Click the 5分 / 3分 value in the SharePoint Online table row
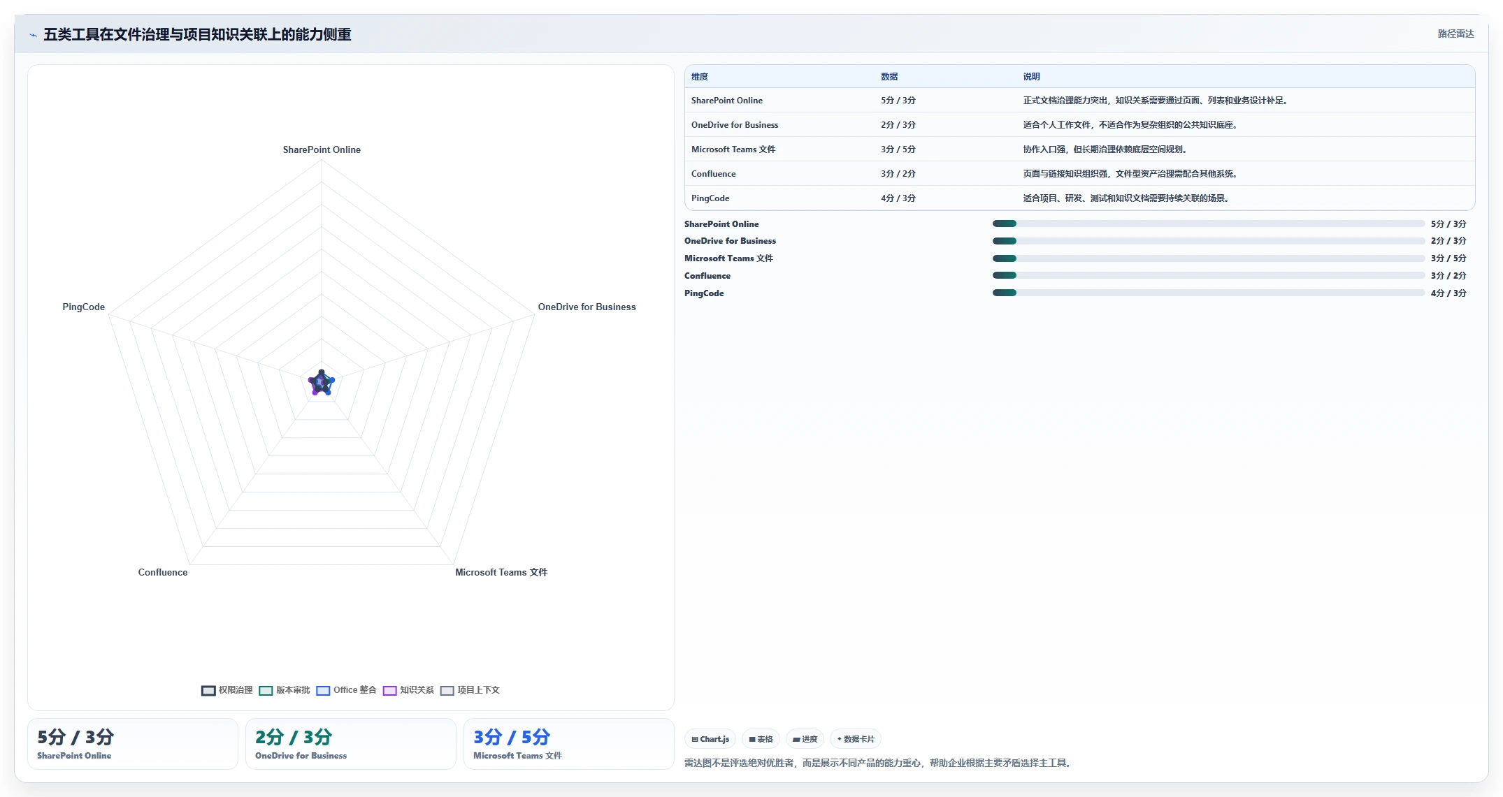The image size is (1503, 797). (898, 101)
